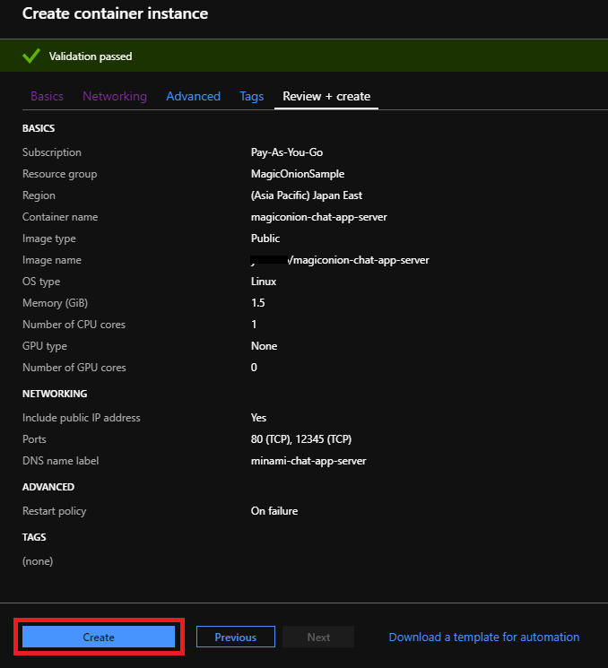Open the Networking tab
This screenshot has width=608, height=668.
point(115,96)
